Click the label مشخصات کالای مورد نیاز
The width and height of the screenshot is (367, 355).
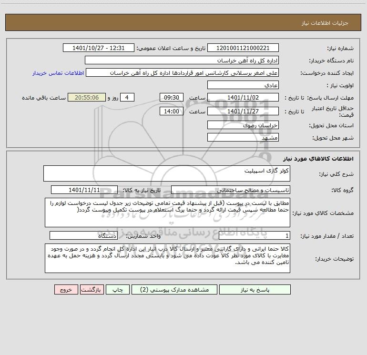[324, 213]
